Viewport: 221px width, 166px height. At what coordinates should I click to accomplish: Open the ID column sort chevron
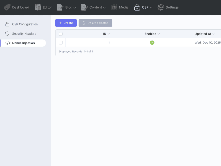[109, 34]
